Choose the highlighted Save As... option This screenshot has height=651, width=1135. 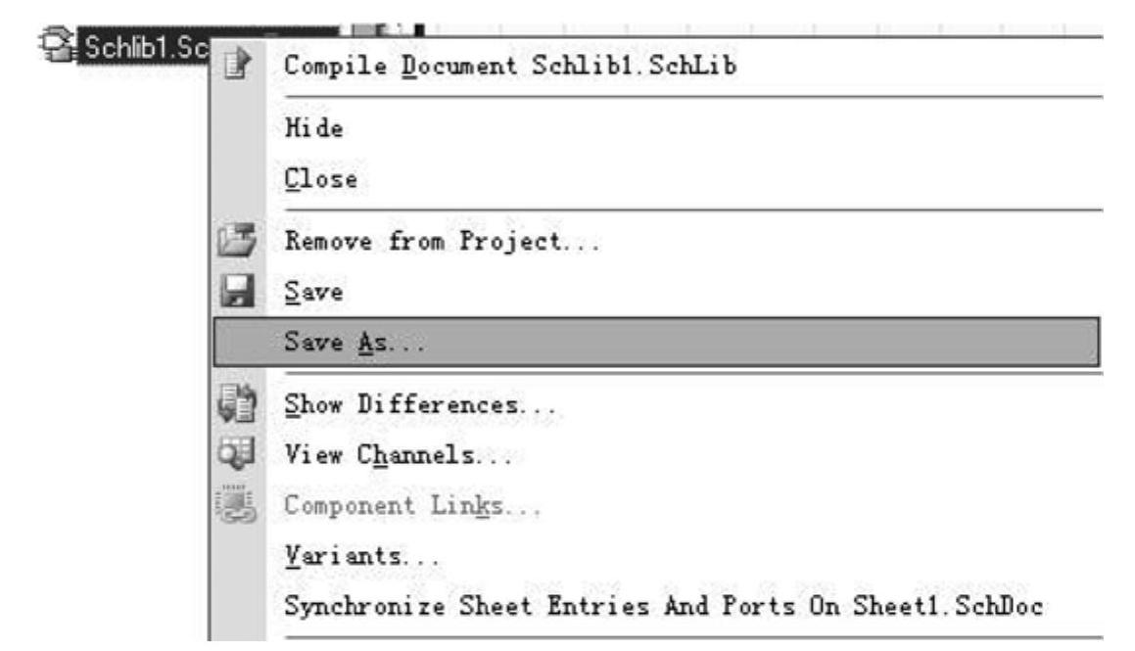[656, 342]
